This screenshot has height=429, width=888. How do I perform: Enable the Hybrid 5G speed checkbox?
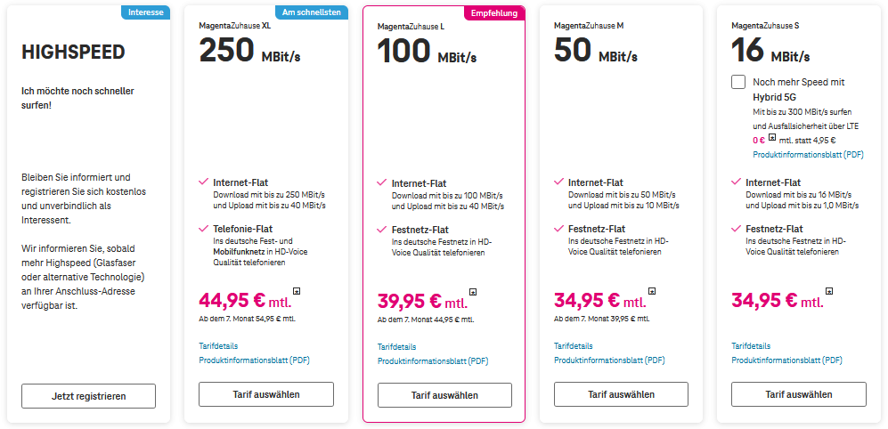click(x=738, y=82)
